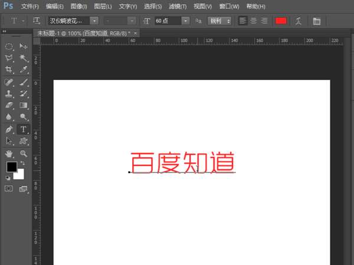The height and width of the screenshot is (265, 354).
Task: Select the Crop tool
Action: (x=9, y=69)
